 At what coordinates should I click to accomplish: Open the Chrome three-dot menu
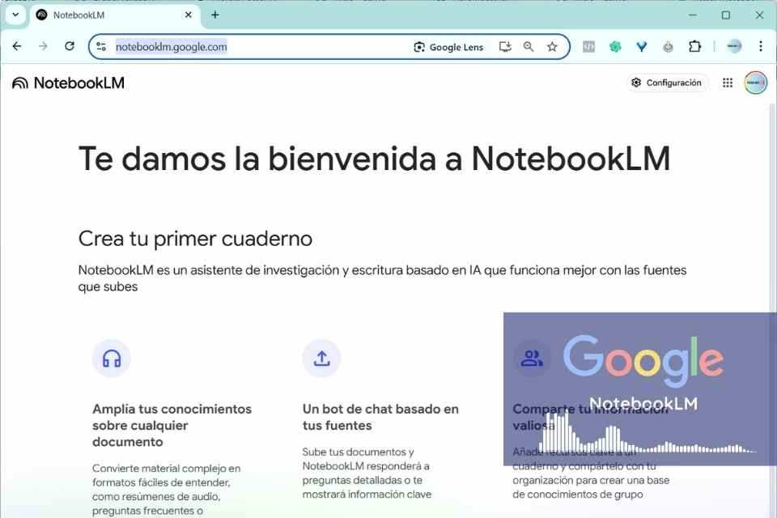[761, 47]
